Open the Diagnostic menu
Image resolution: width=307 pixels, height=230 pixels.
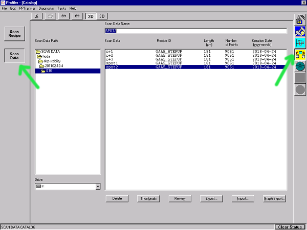pyautogui.click(x=46, y=9)
